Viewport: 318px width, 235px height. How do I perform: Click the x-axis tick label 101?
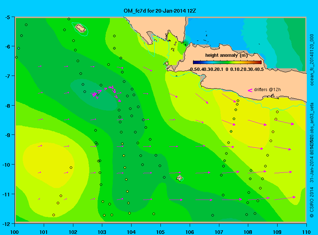click(x=44, y=232)
